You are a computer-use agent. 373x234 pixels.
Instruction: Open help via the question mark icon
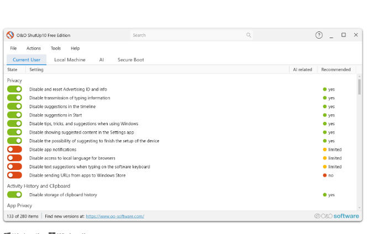point(319,35)
